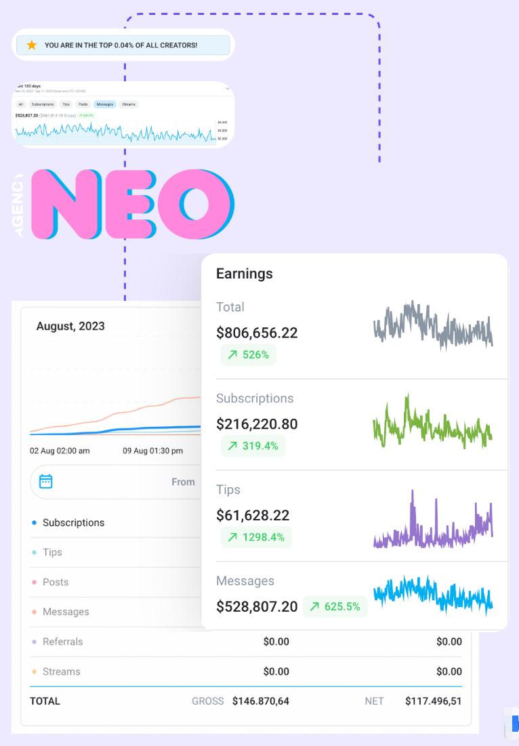Screen dimensions: 519x746
Task: Select the All filter tab
Action: (x=21, y=104)
